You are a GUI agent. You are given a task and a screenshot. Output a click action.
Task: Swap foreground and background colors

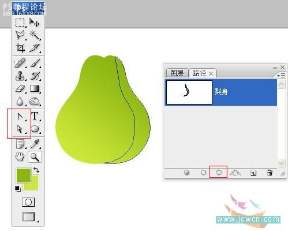(x=36, y=170)
